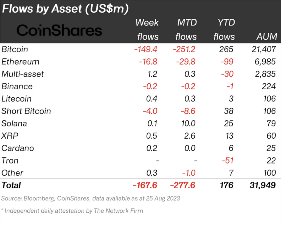Screen dimensions: 281x228
Task: Select the Bitcoin row label
Action: [15, 49]
